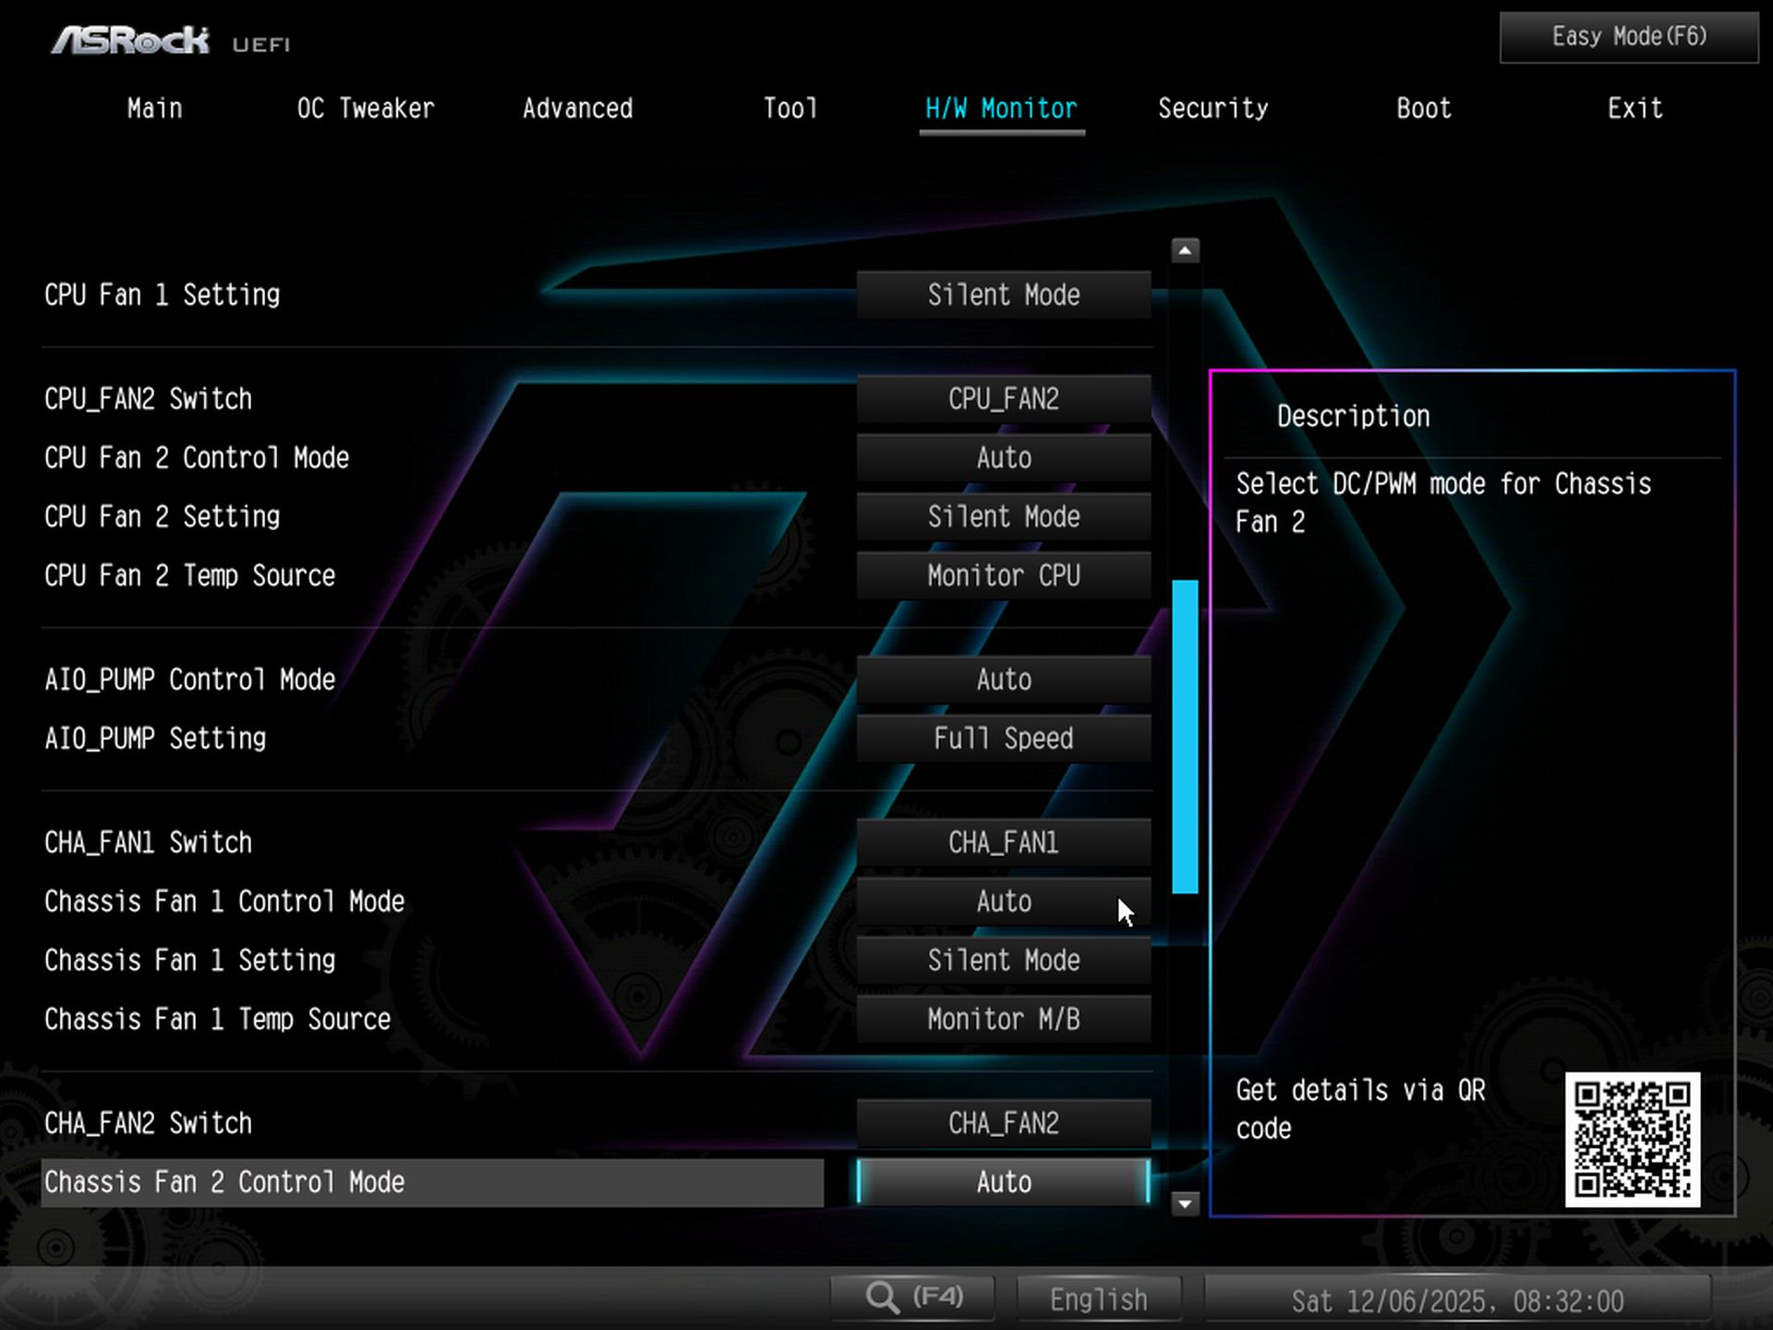Open CPU Fan 2 Temp Source dropdown

pyautogui.click(x=1003, y=576)
